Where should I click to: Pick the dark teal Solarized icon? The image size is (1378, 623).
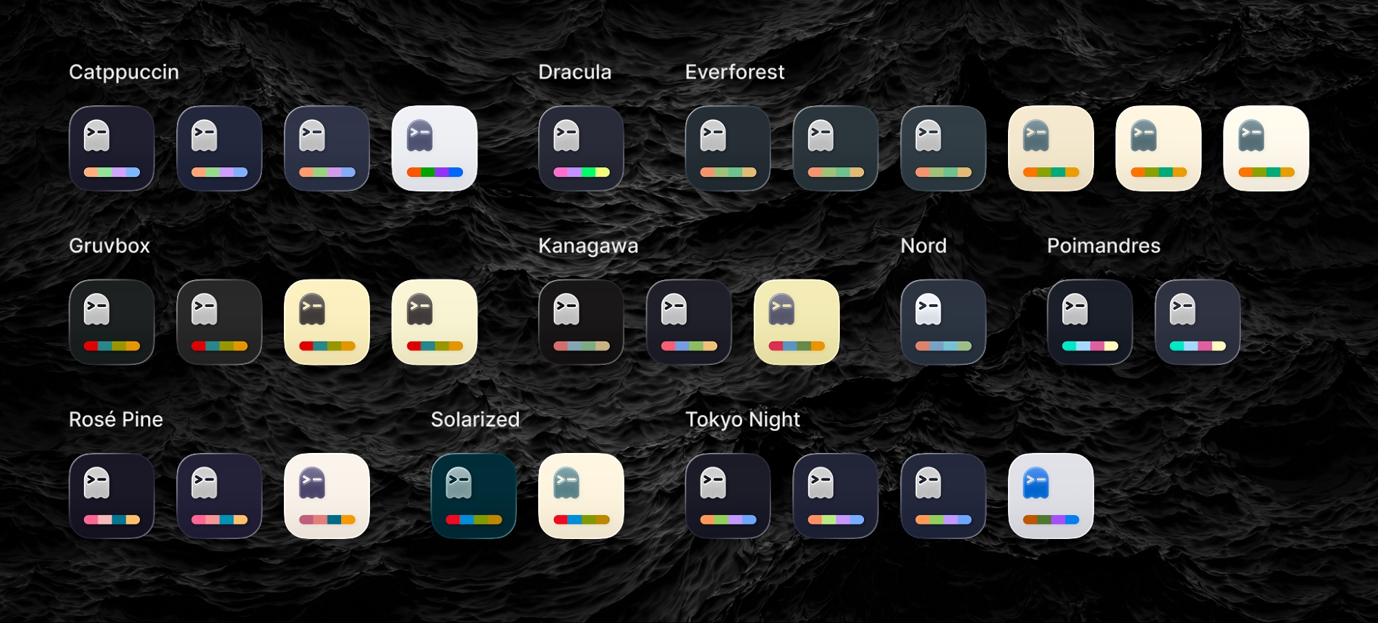point(473,496)
